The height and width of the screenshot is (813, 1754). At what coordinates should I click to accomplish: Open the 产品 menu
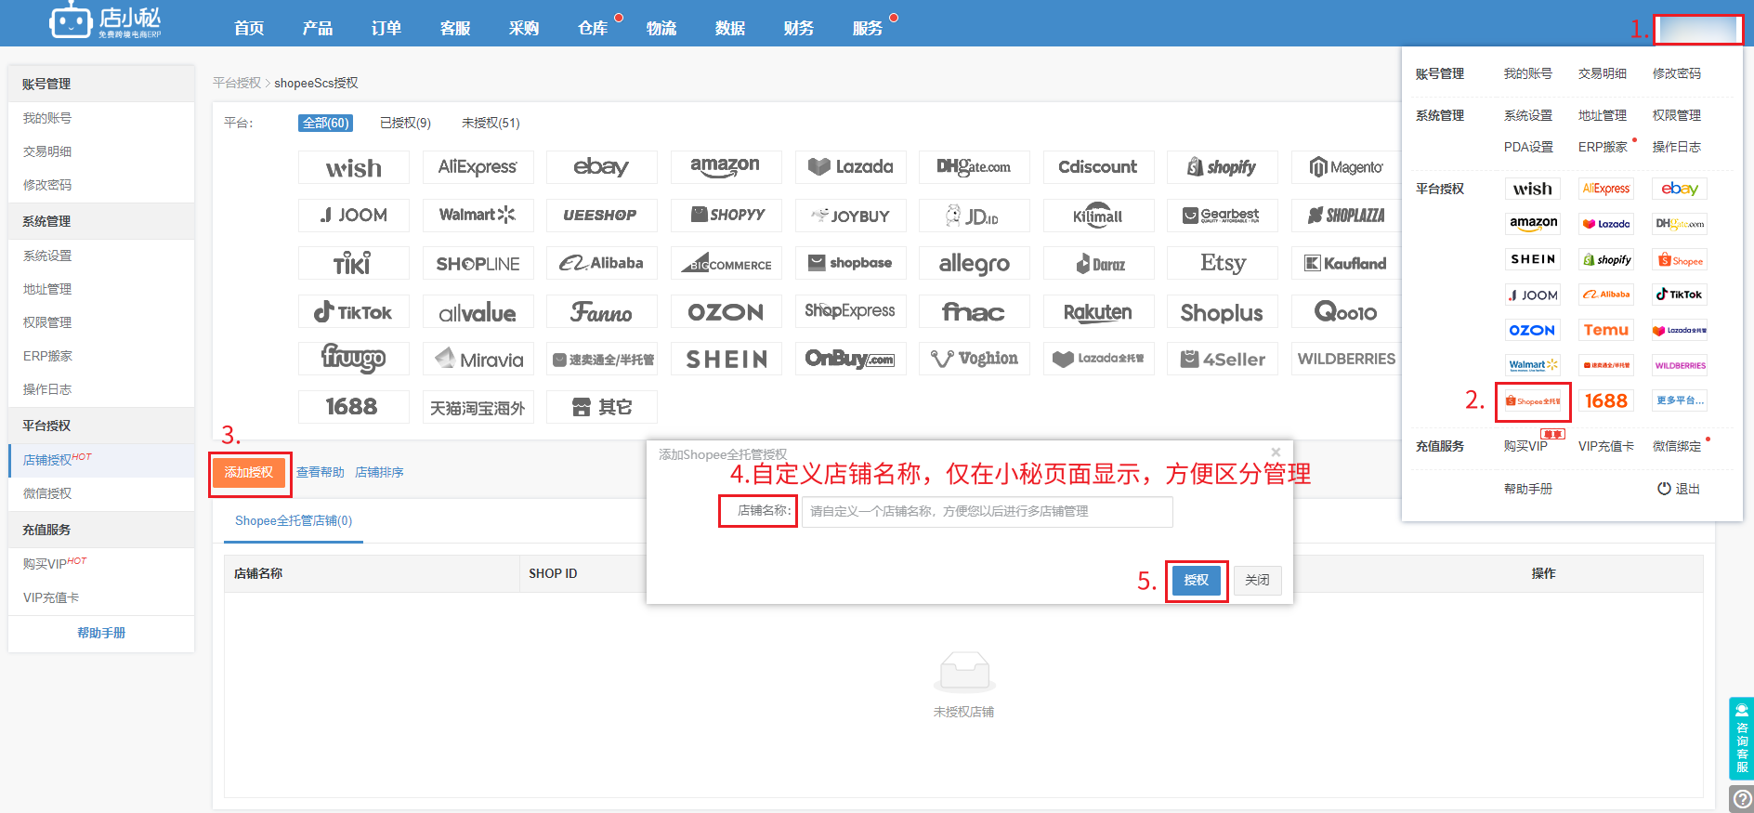(x=318, y=28)
